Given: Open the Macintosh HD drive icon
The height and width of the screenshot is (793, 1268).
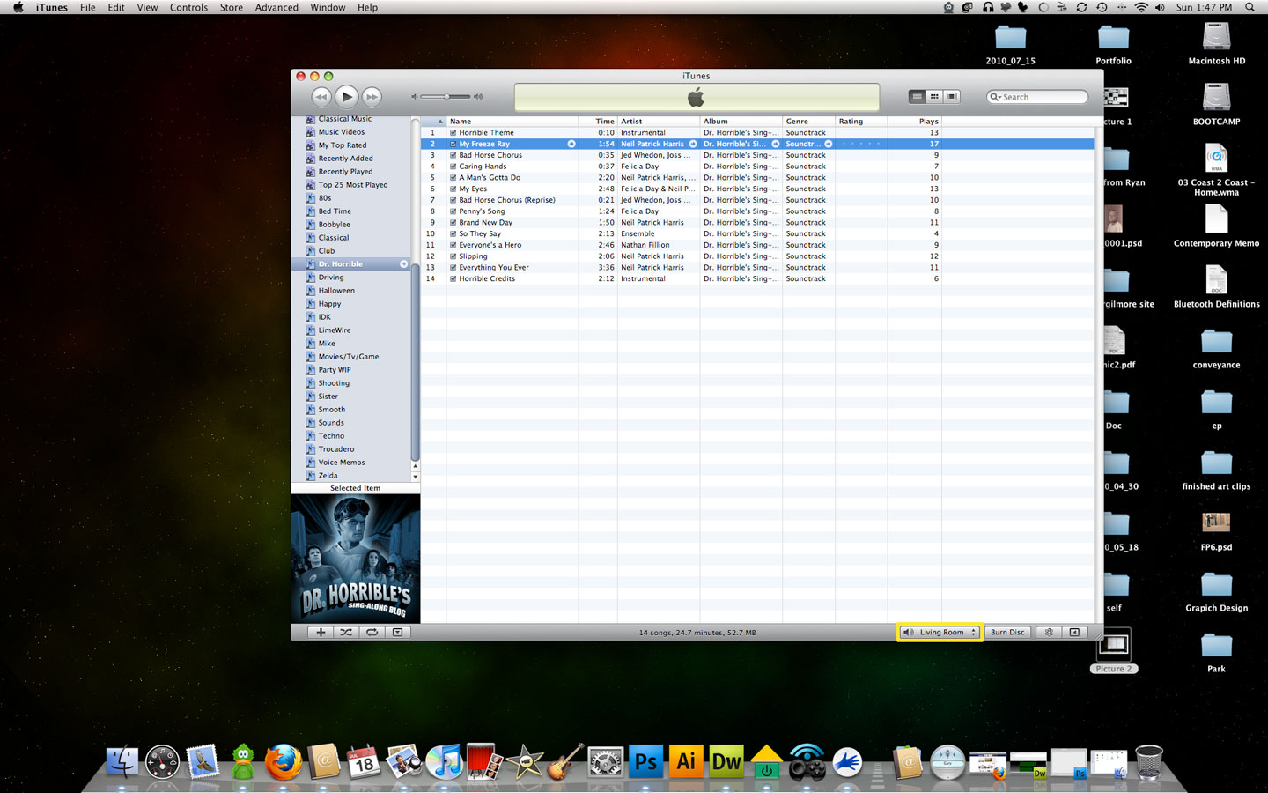Looking at the screenshot, I should coord(1216,44).
